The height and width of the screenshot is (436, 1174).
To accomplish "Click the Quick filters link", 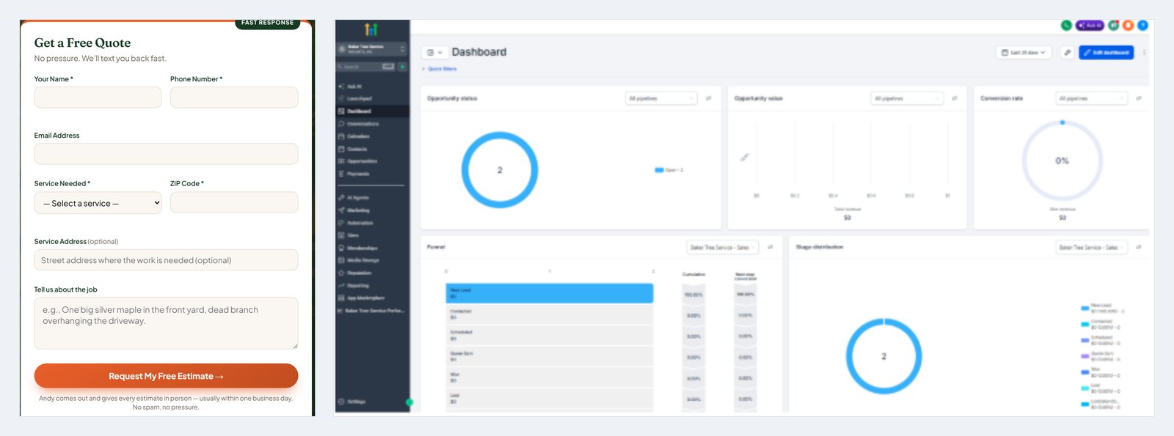I will coord(440,69).
